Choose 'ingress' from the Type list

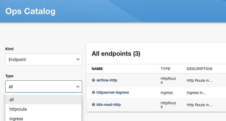43,118
